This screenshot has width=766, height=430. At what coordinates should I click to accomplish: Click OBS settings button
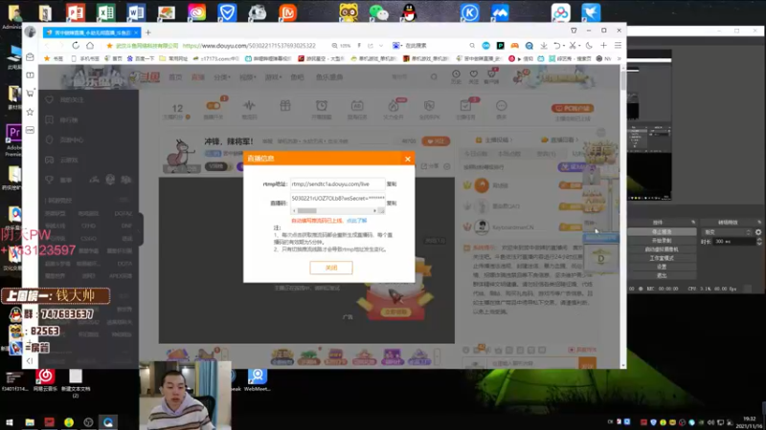[662, 268]
